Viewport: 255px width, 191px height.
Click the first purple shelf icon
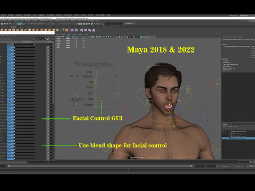72,30
